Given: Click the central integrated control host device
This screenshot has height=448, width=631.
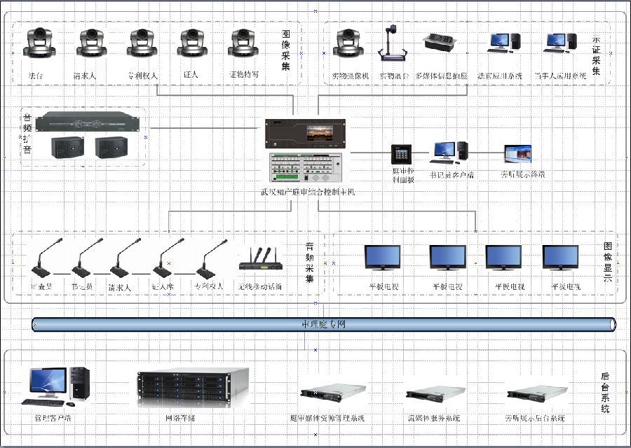Looking at the screenshot, I should coord(306,152).
